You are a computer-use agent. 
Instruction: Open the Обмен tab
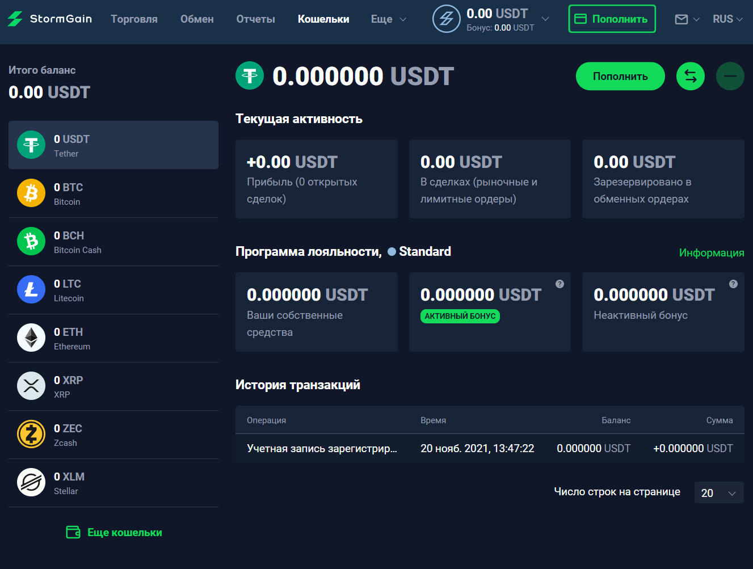click(197, 19)
